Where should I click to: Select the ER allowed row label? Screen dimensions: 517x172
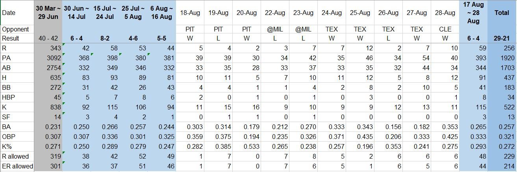(17, 166)
